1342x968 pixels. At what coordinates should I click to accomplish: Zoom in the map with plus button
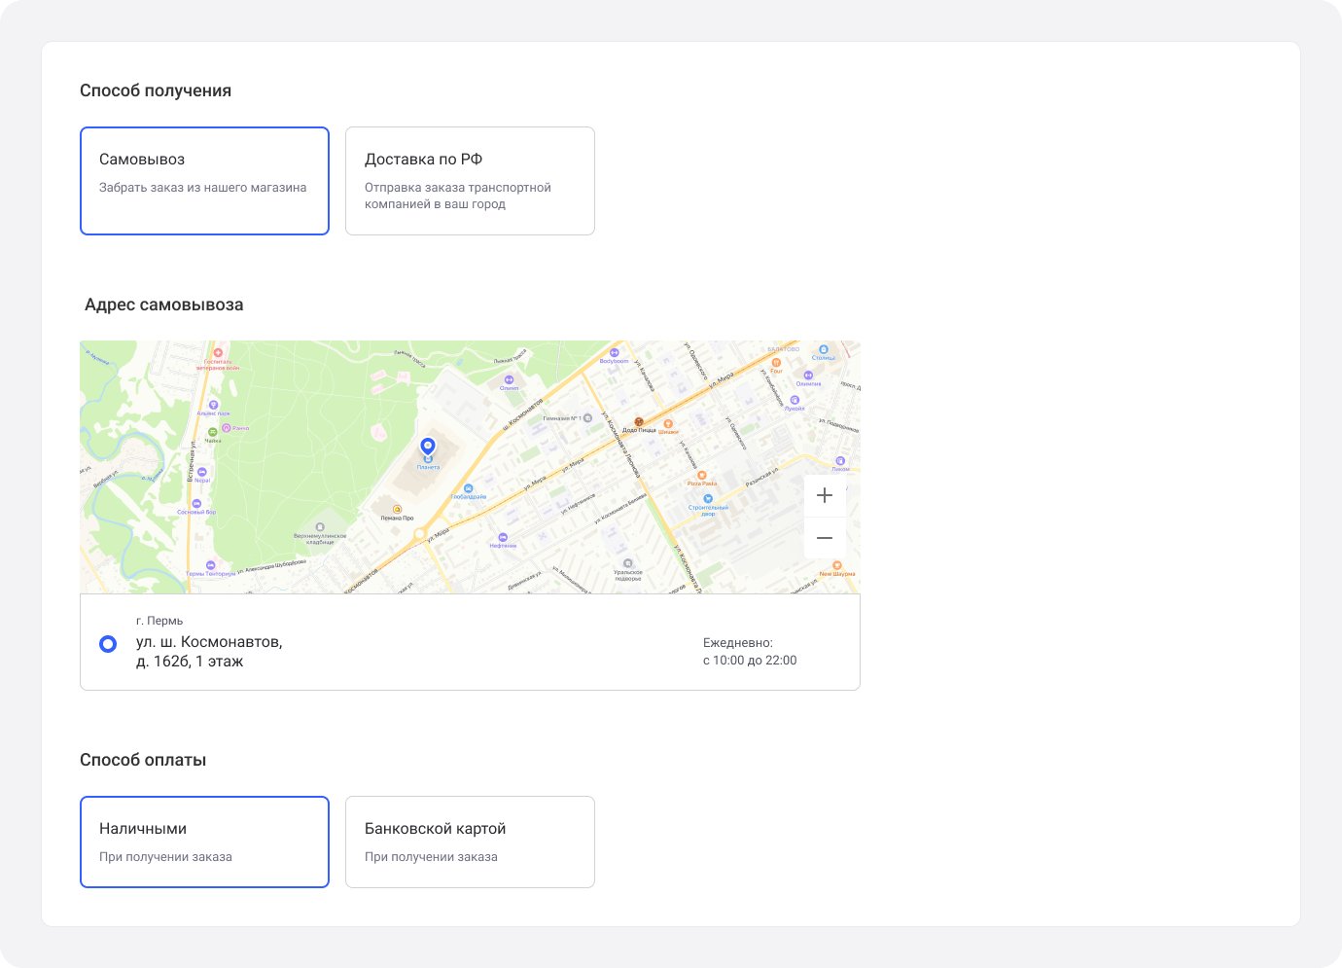[x=825, y=495]
